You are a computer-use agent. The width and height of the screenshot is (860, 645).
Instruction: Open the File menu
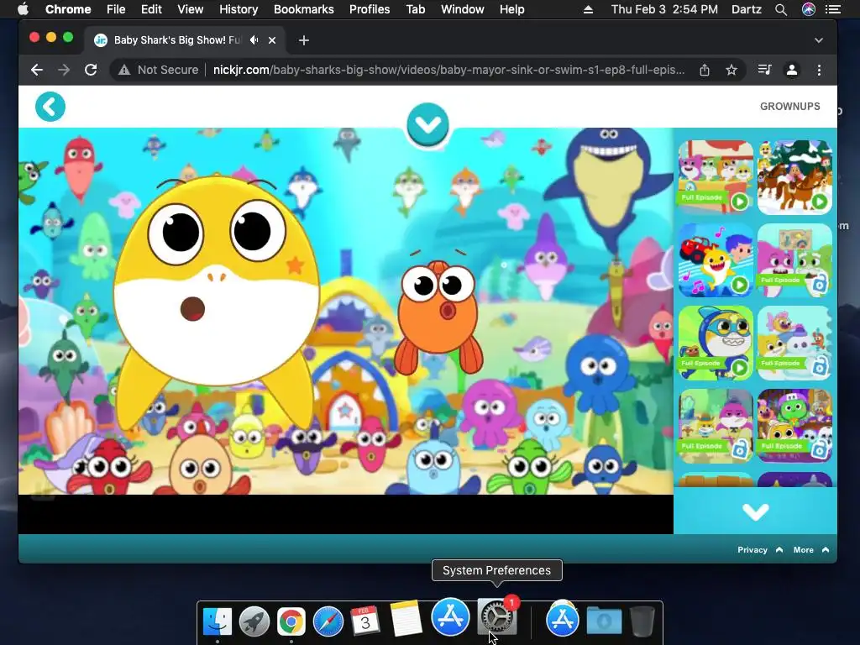(x=116, y=9)
